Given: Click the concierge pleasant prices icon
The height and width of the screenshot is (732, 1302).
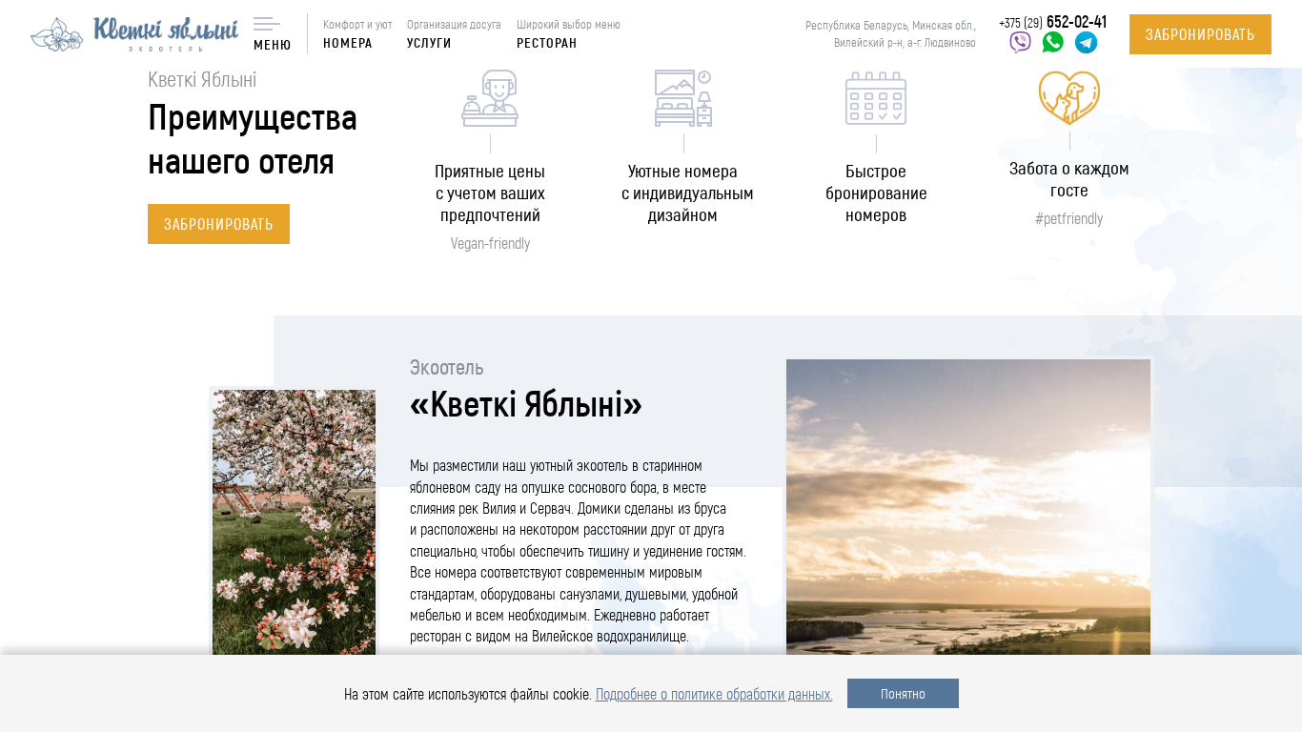Looking at the screenshot, I should pos(490,98).
